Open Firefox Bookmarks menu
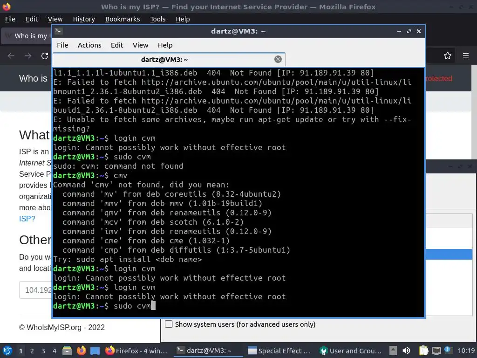Image resolution: width=477 pixels, height=358 pixels. 123,19
